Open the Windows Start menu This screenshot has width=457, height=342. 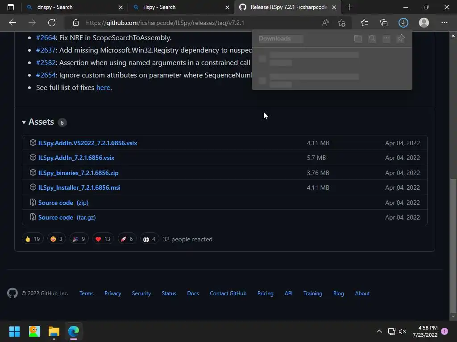pyautogui.click(x=14, y=331)
